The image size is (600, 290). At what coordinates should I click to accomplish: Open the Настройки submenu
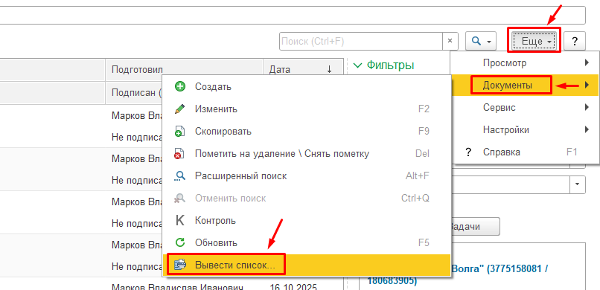pyautogui.click(x=525, y=130)
